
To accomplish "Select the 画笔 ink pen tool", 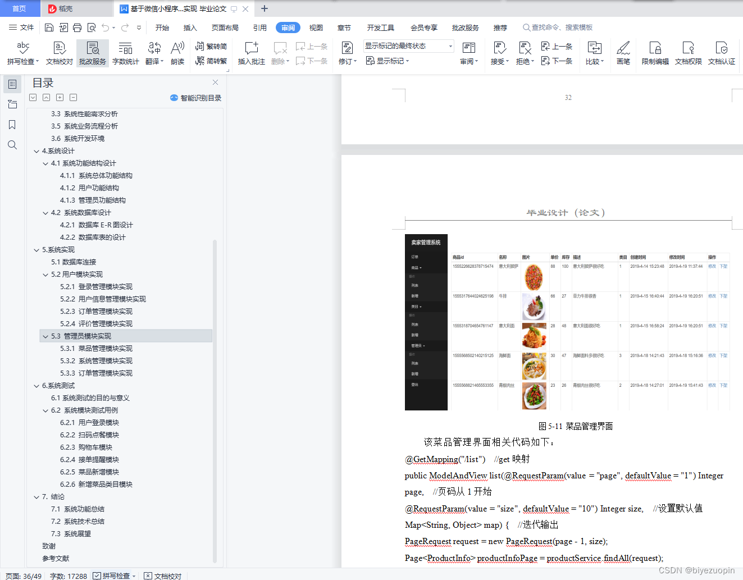I will tap(623, 53).
